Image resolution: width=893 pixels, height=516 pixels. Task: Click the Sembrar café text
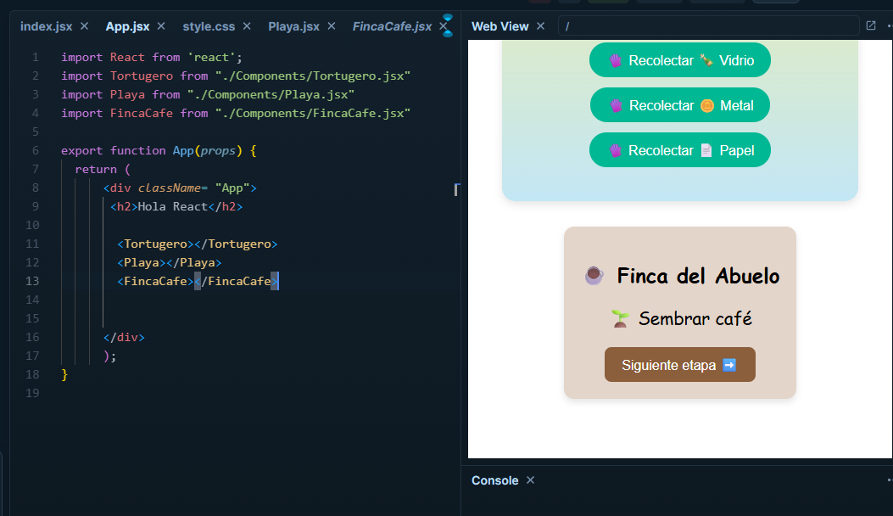pos(695,318)
